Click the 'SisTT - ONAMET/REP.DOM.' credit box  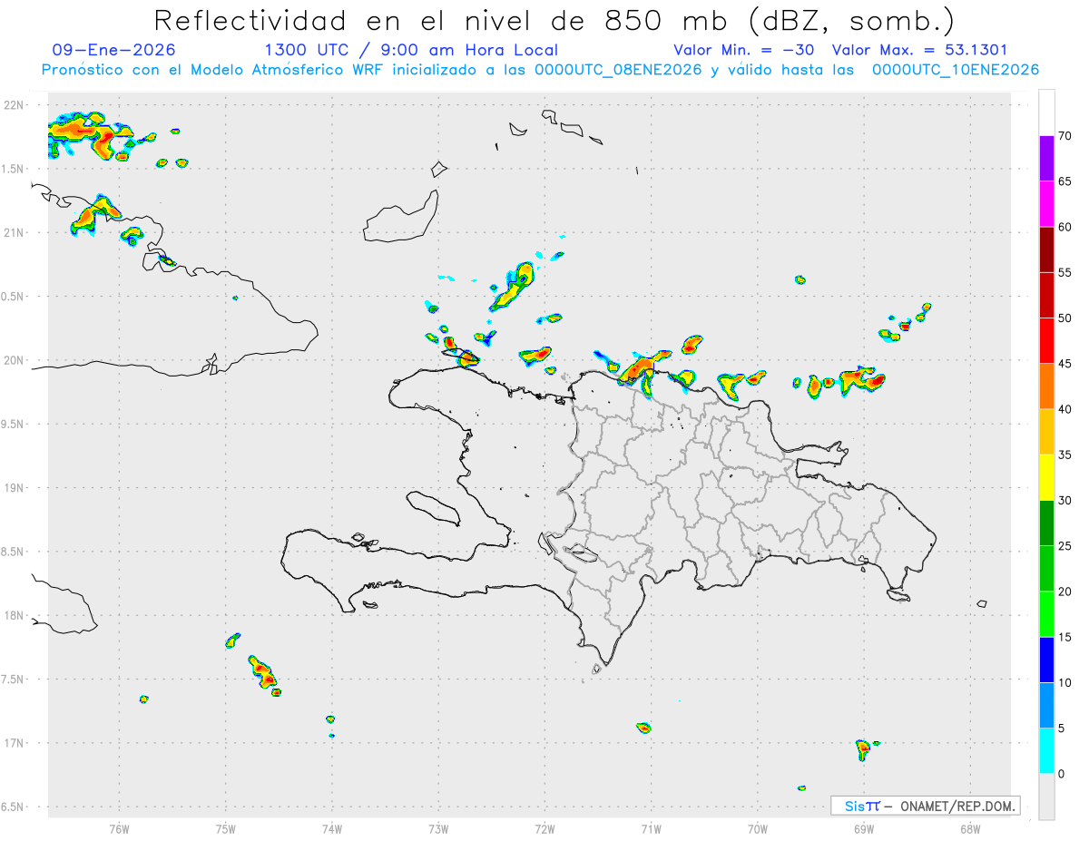[925, 806]
